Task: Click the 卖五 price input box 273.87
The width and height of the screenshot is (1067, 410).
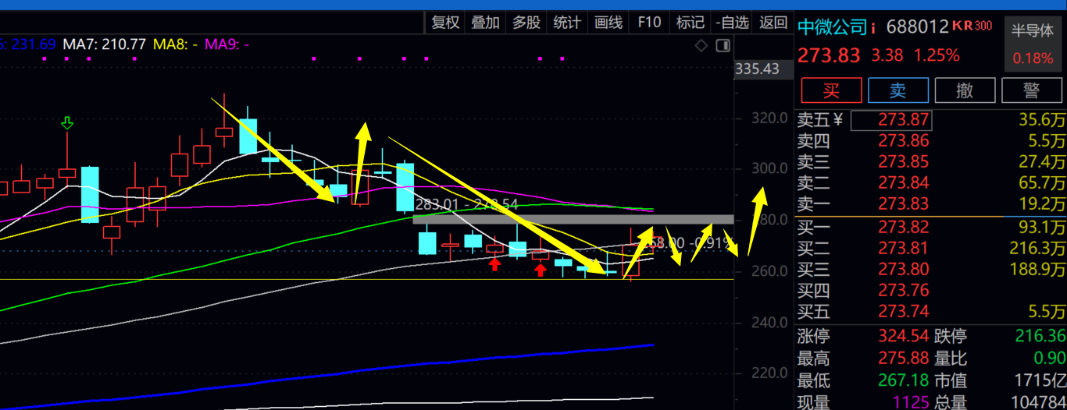Action: click(x=891, y=120)
